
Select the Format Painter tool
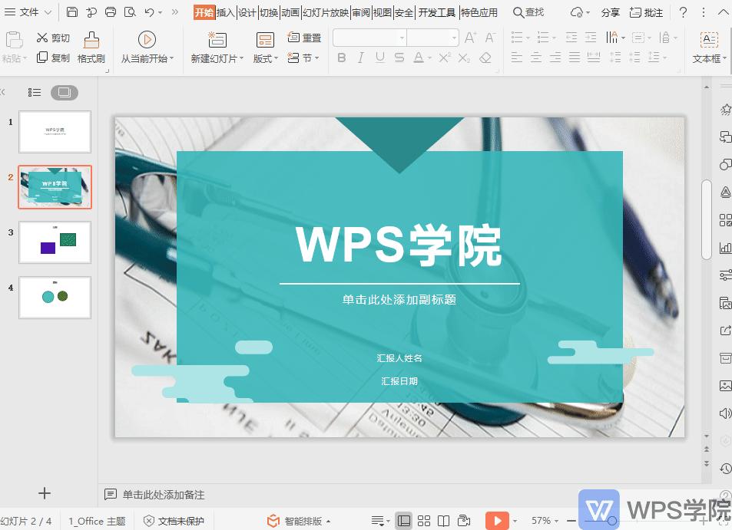tap(90, 46)
